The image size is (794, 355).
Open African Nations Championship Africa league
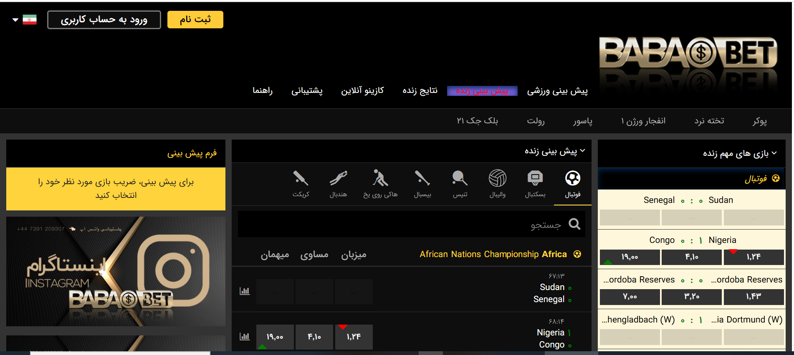point(493,254)
